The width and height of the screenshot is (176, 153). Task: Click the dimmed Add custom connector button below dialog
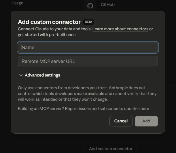tap(111, 149)
